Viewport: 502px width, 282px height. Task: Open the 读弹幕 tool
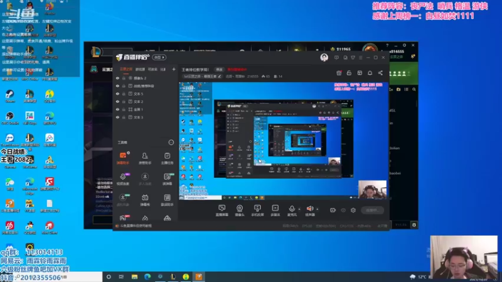click(x=167, y=179)
